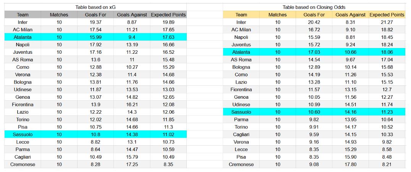Click the 'Table based on xG' title cell
The width and height of the screenshot is (411, 172).
pyautogui.click(x=95, y=7)
